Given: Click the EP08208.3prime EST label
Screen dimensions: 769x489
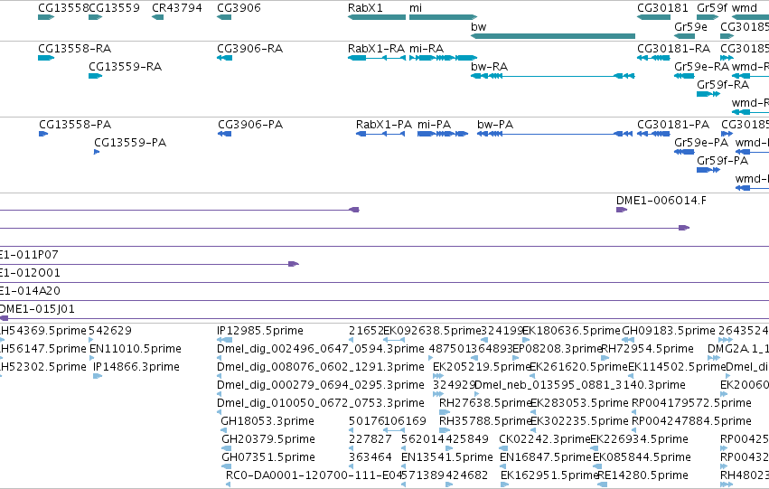Looking at the screenshot, I should (558, 349).
